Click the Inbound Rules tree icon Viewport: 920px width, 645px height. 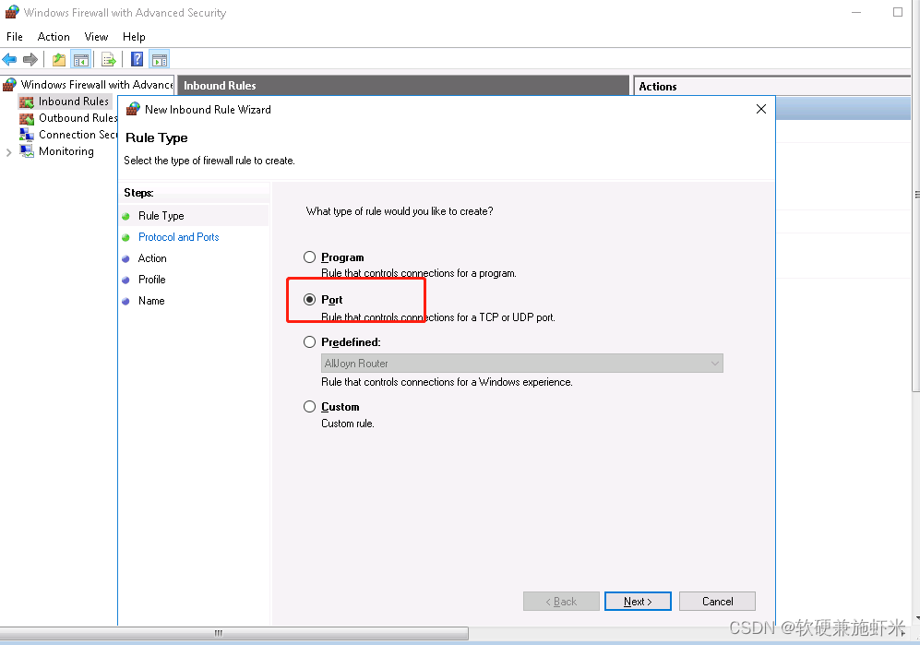(27, 102)
